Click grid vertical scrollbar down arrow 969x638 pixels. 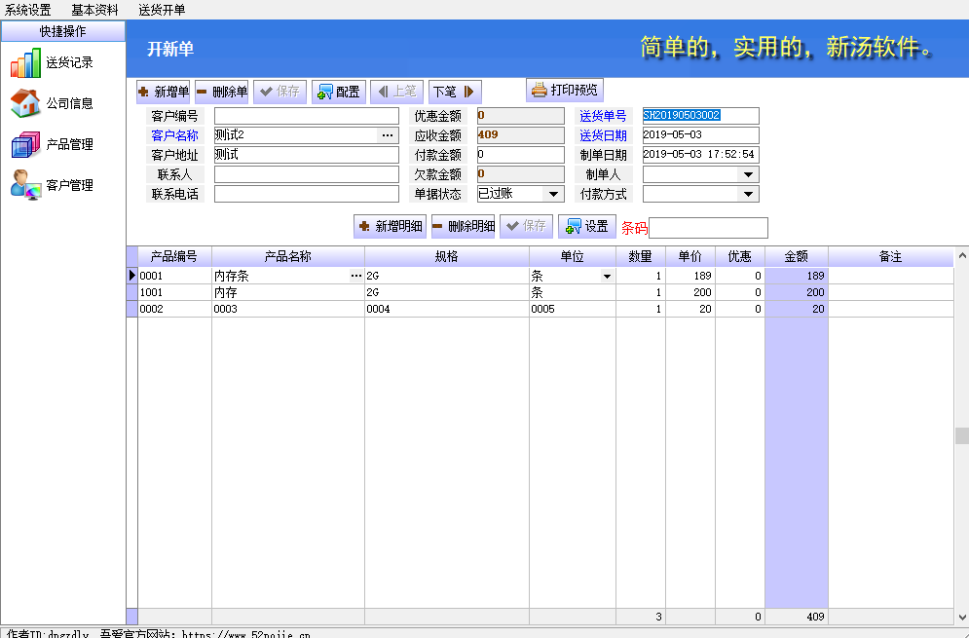tap(961, 617)
